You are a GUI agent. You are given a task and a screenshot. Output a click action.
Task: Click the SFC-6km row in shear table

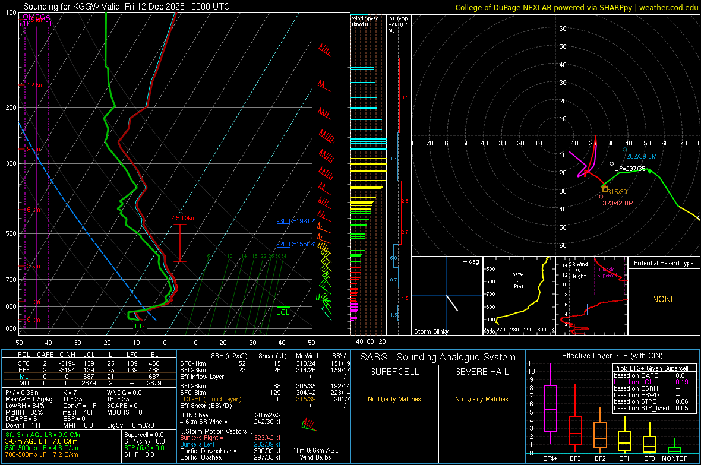[265, 386]
